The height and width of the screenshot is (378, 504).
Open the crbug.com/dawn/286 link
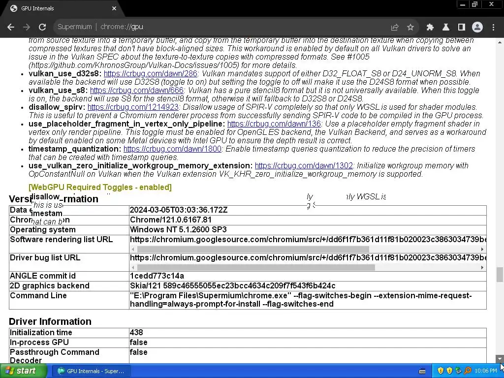pyautogui.click(x=151, y=74)
